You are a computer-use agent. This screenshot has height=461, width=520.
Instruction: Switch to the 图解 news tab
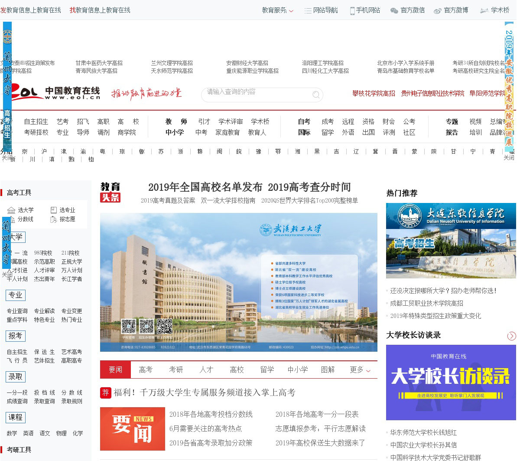pyautogui.click(x=328, y=370)
